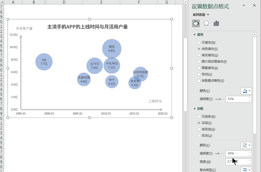
Task: Click the 2000.01 horizontal axis label
Action: [x=49, y=113]
